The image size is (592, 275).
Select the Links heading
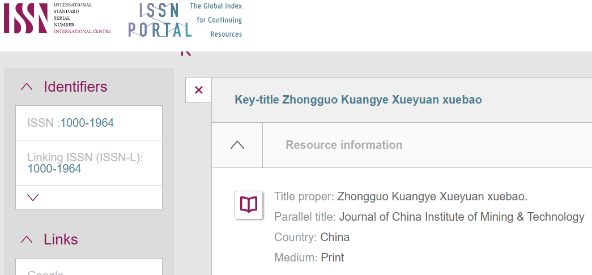[61, 239]
